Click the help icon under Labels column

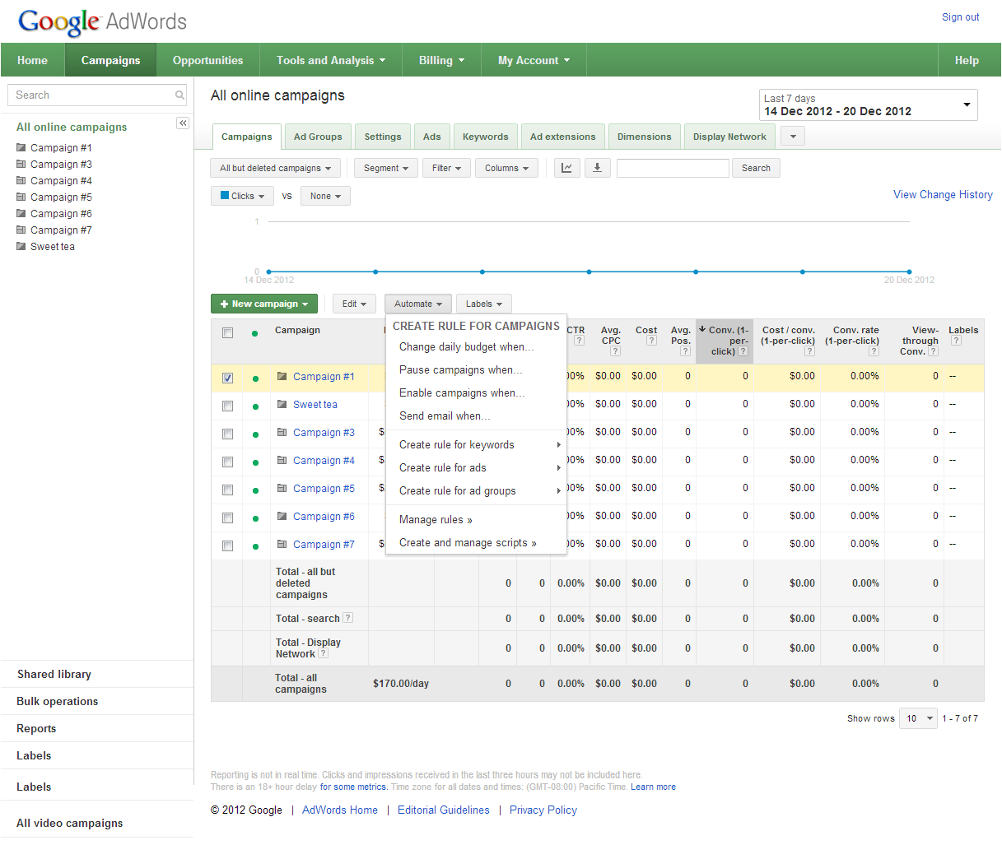tap(956, 341)
